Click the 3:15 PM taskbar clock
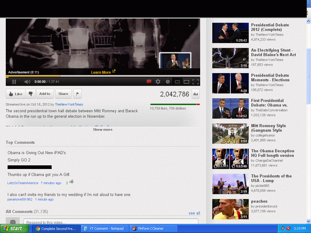Viewport: 311px width, 233px height. tap(299, 228)
